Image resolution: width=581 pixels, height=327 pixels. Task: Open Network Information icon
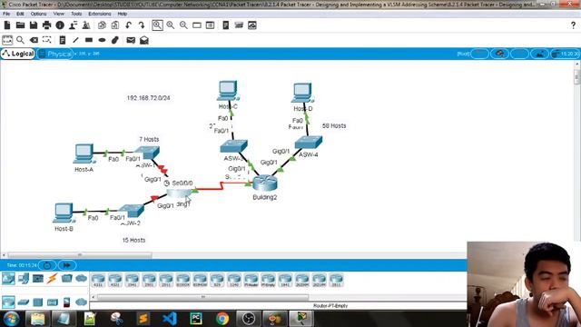tap(60, 25)
